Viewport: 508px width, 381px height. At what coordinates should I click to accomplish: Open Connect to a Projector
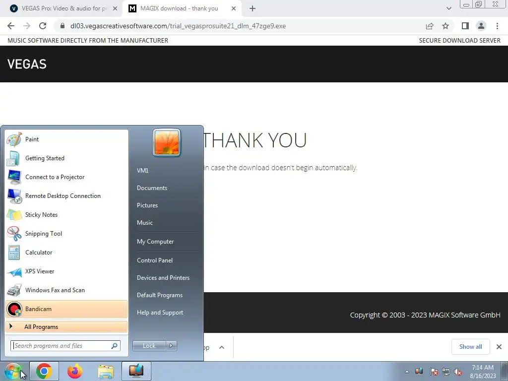click(x=66, y=177)
